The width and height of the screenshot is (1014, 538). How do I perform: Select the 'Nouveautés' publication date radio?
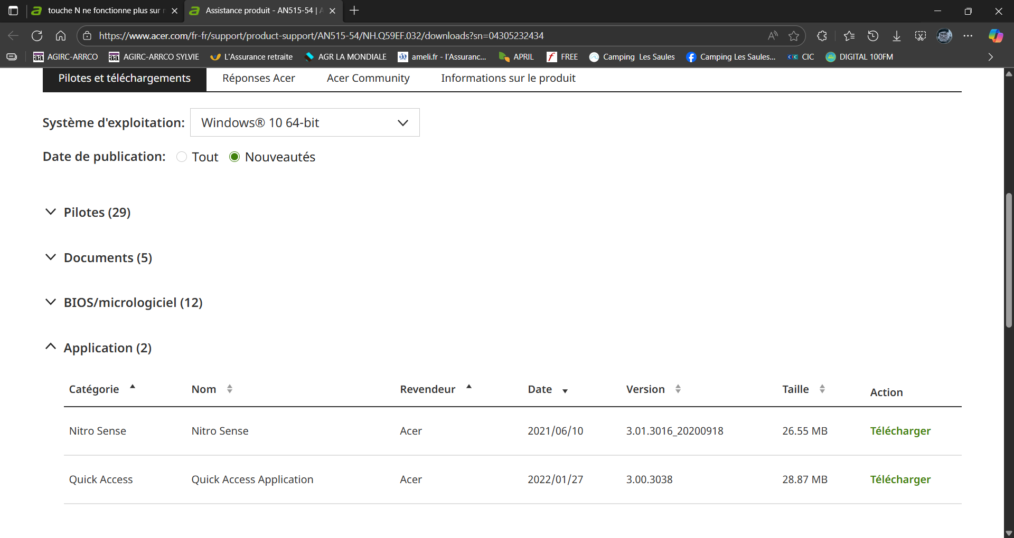click(x=234, y=157)
